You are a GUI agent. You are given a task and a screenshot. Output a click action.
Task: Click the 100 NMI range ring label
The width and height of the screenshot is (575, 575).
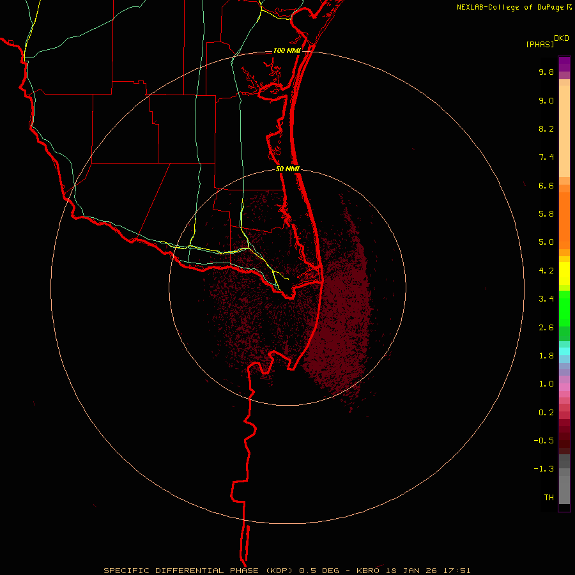pos(287,50)
